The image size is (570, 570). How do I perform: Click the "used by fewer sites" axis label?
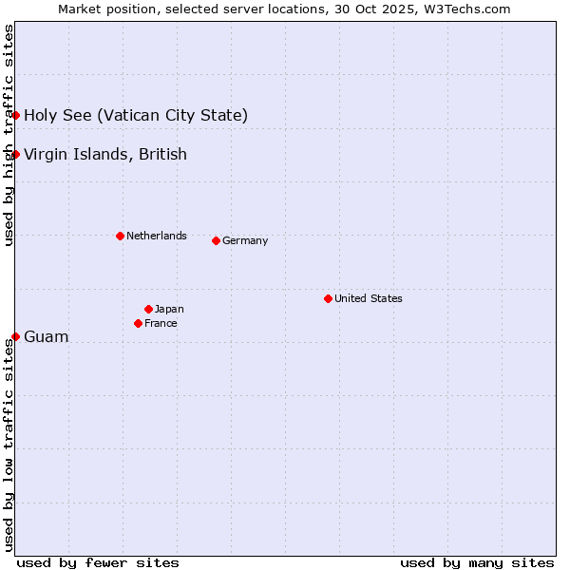pos(98,562)
